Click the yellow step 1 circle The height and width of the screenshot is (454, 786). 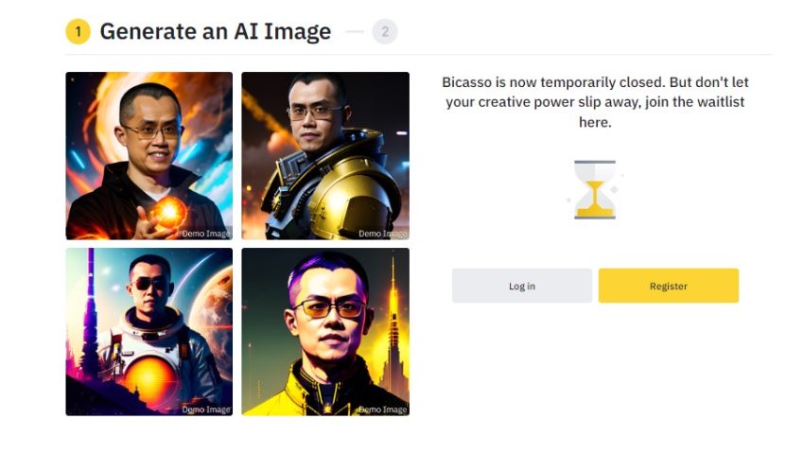click(78, 31)
